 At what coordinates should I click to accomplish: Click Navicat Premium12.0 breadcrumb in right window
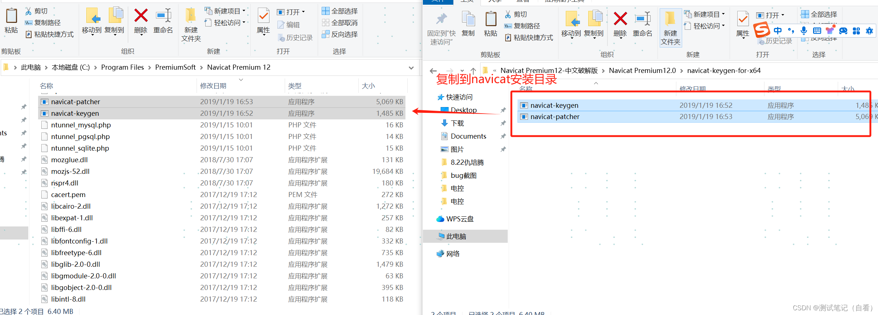(x=642, y=71)
